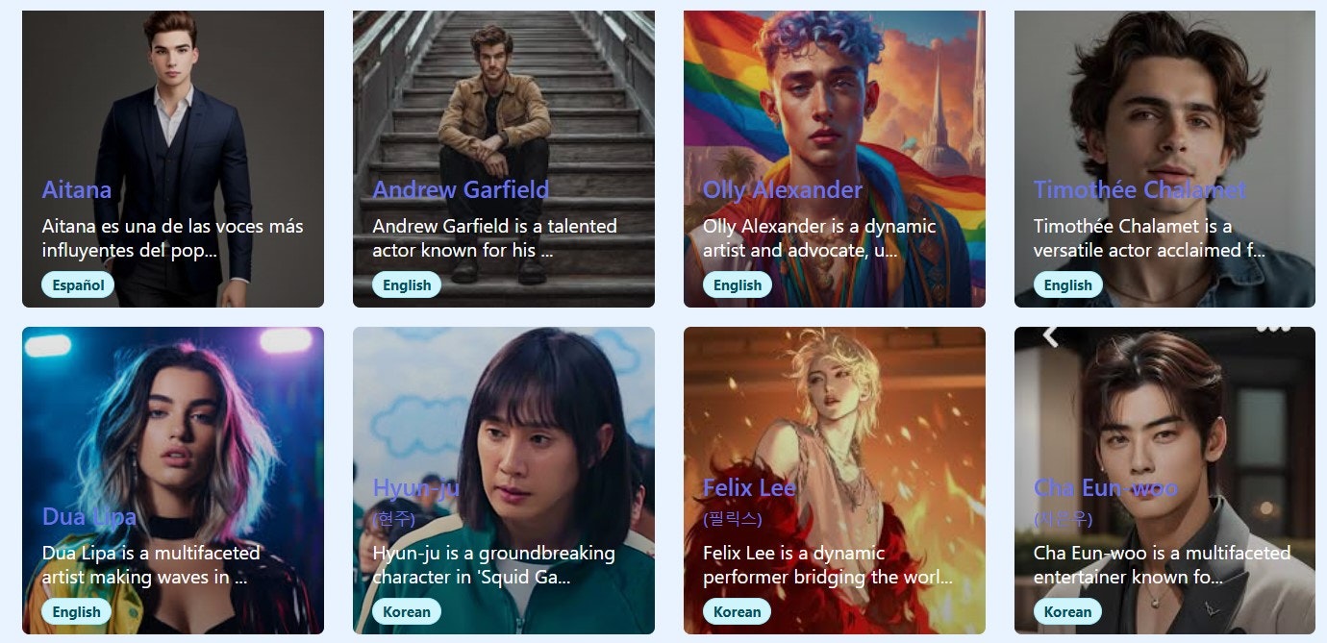Click the Korean tag on Hyun-ju's card
1327x643 pixels.
407,612
